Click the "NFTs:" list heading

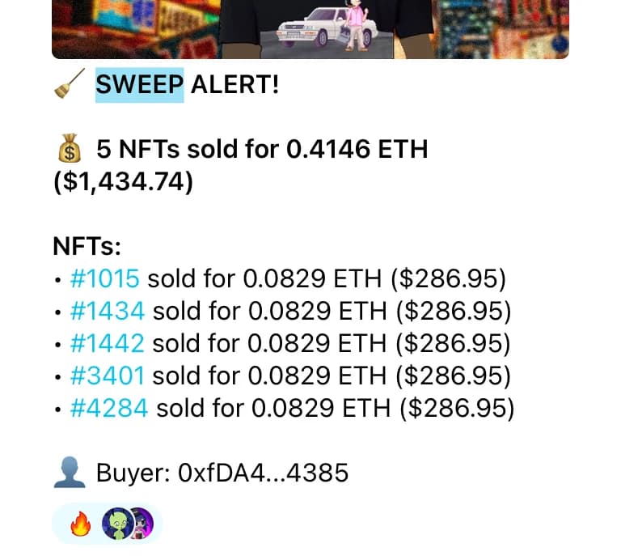(x=87, y=246)
